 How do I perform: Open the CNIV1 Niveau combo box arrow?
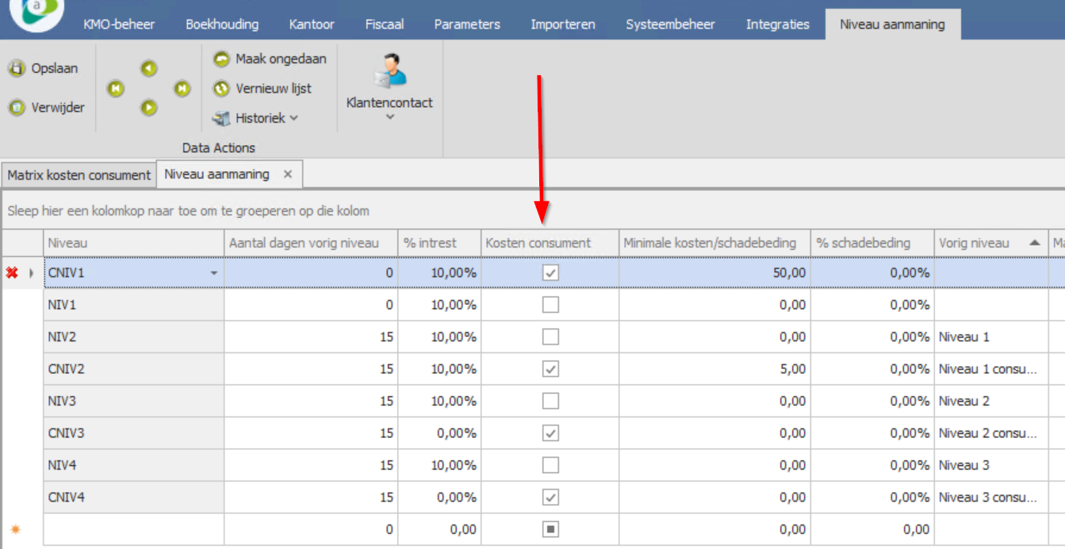coord(213,273)
